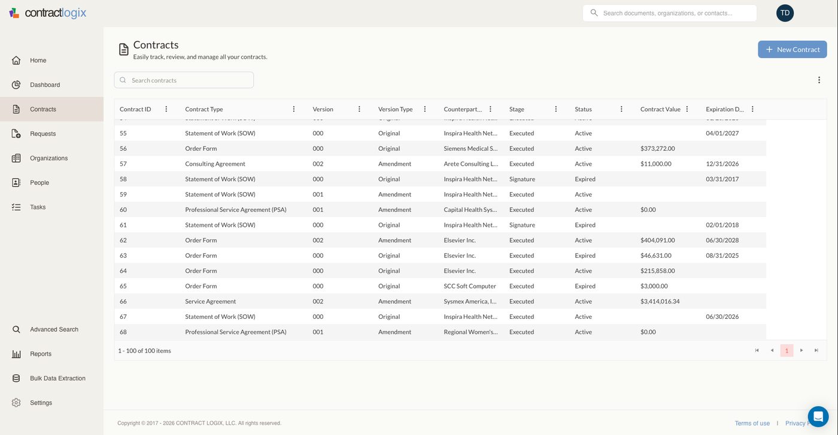The width and height of the screenshot is (838, 435).
Task: Open Contract ID column menu
Action: point(166,109)
